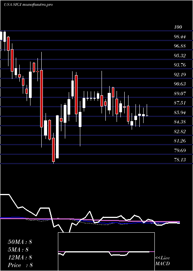
Task: Click the '5MA : 8' indicator text
Action: (18, 250)
